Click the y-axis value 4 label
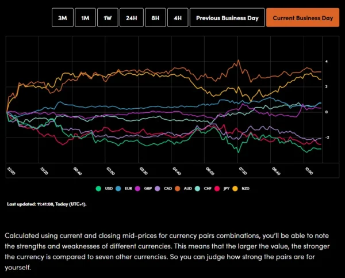 point(327,61)
